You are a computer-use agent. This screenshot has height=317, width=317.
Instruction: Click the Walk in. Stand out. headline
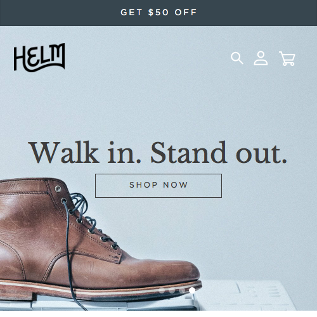click(x=158, y=153)
